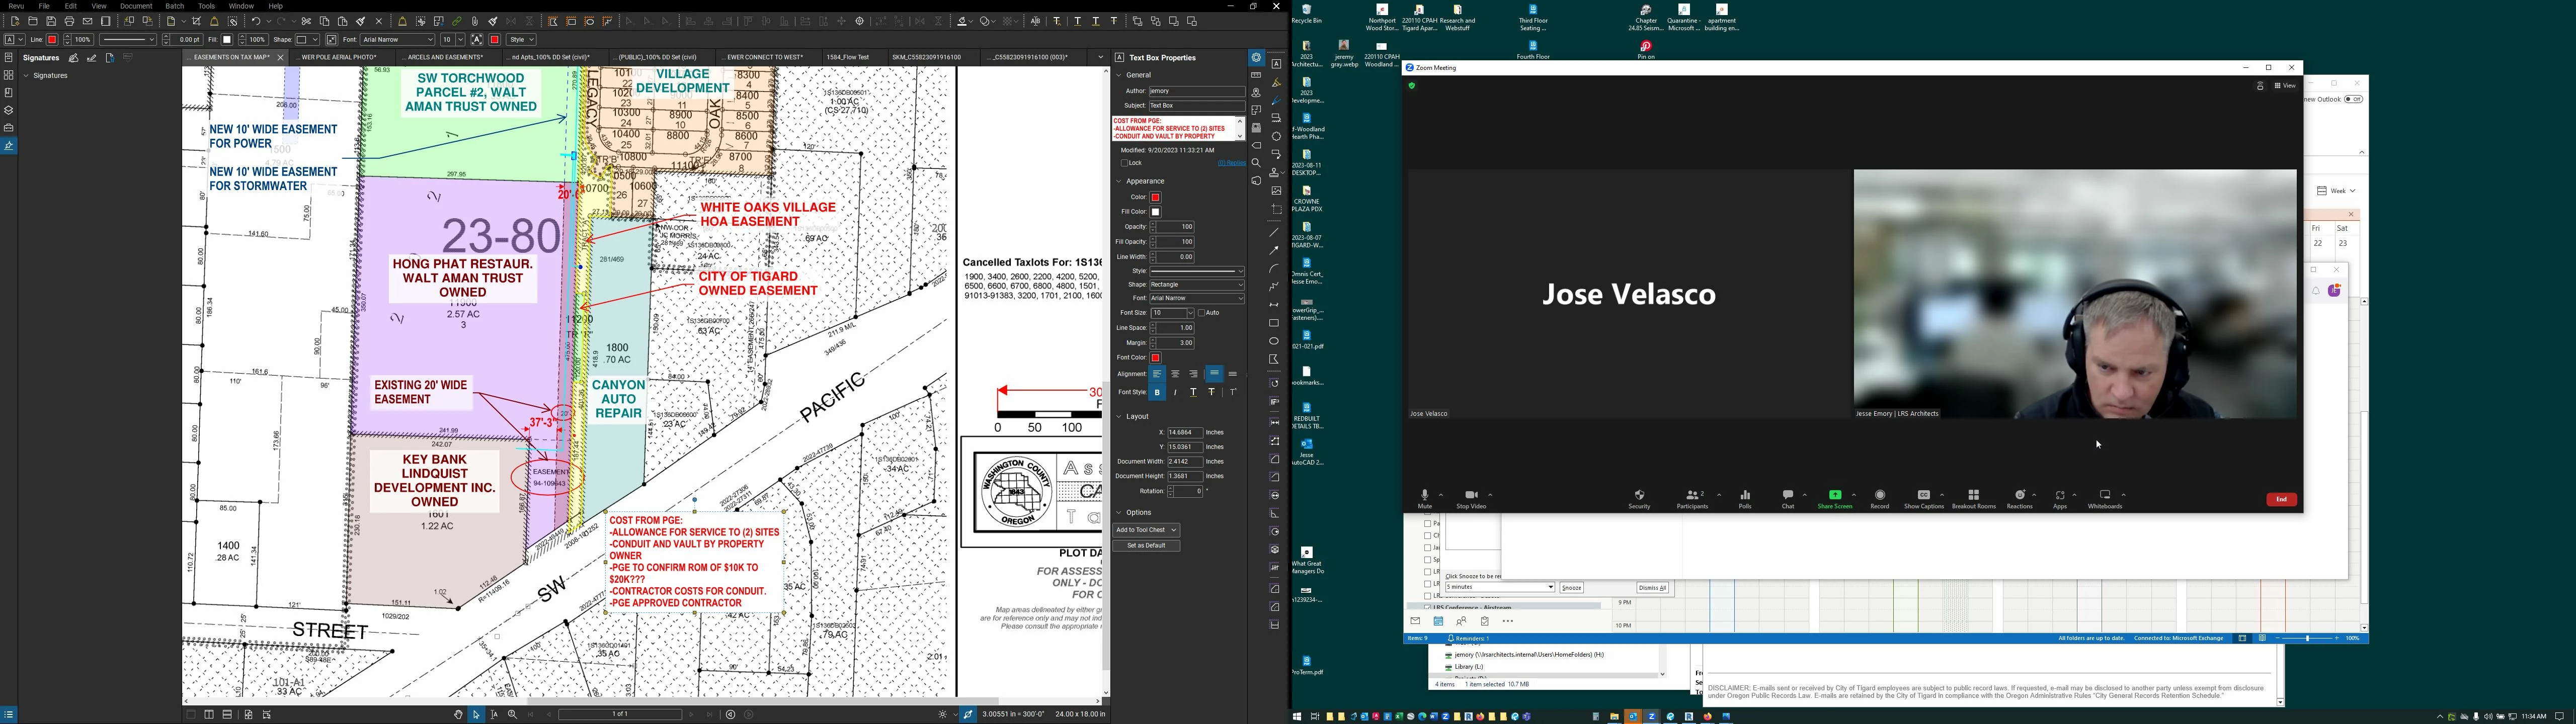Image resolution: width=2576 pixels, height=724 pixels.
Task: Click the Cut scissors icon
Action: (307, 21)
